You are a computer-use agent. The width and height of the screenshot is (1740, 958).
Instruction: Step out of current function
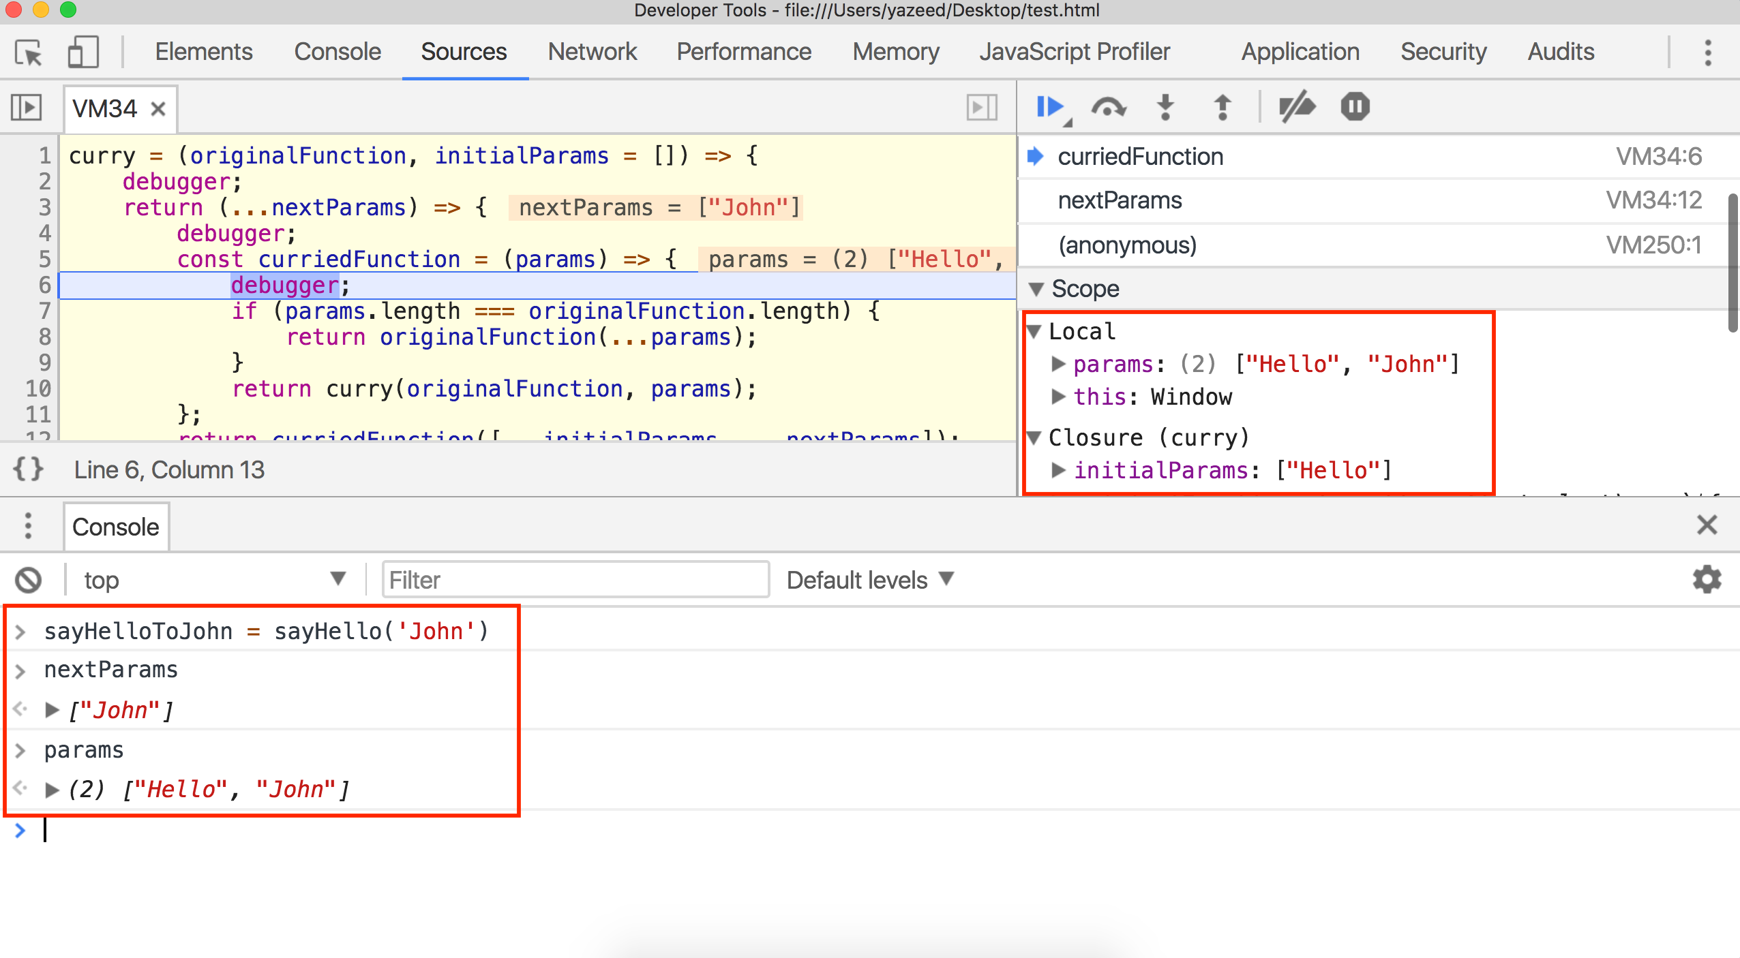(x=1220, y=106)
